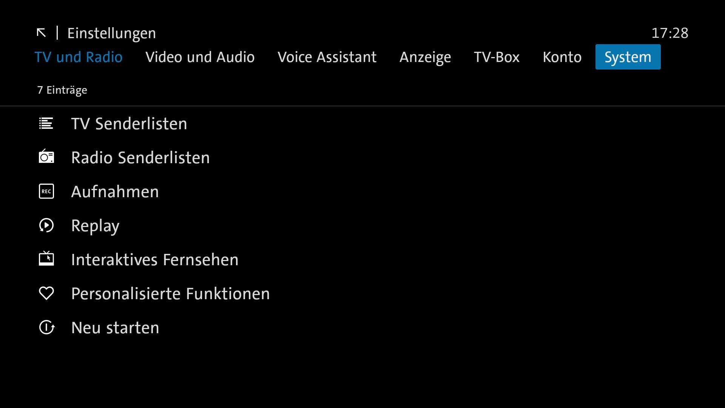Click the TV Senderlisten list icon

(46, 124)
